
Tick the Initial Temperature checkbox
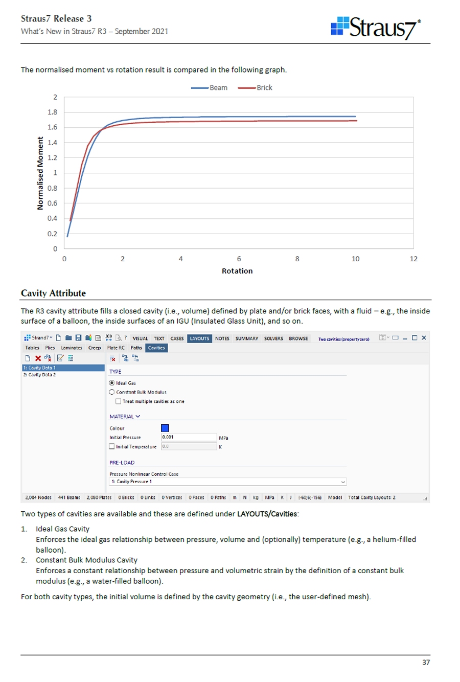(112, 446)
